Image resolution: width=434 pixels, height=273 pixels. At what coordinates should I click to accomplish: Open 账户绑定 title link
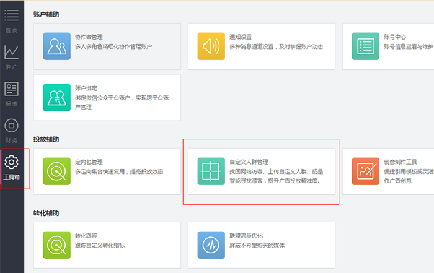[86, 88]
